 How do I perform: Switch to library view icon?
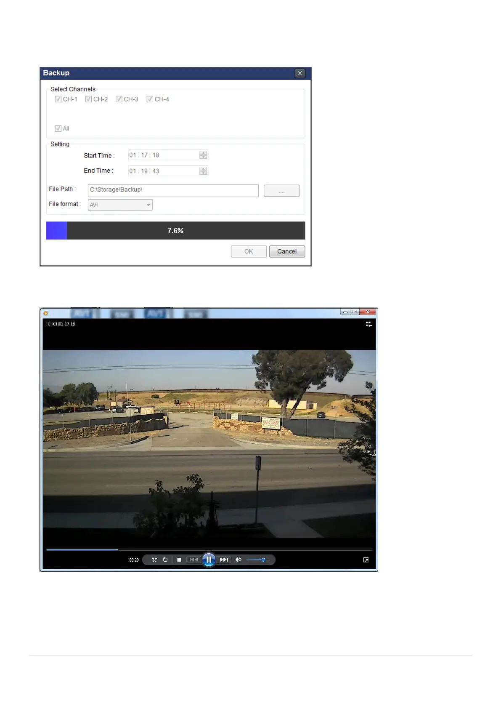click(x=368, y=324)
